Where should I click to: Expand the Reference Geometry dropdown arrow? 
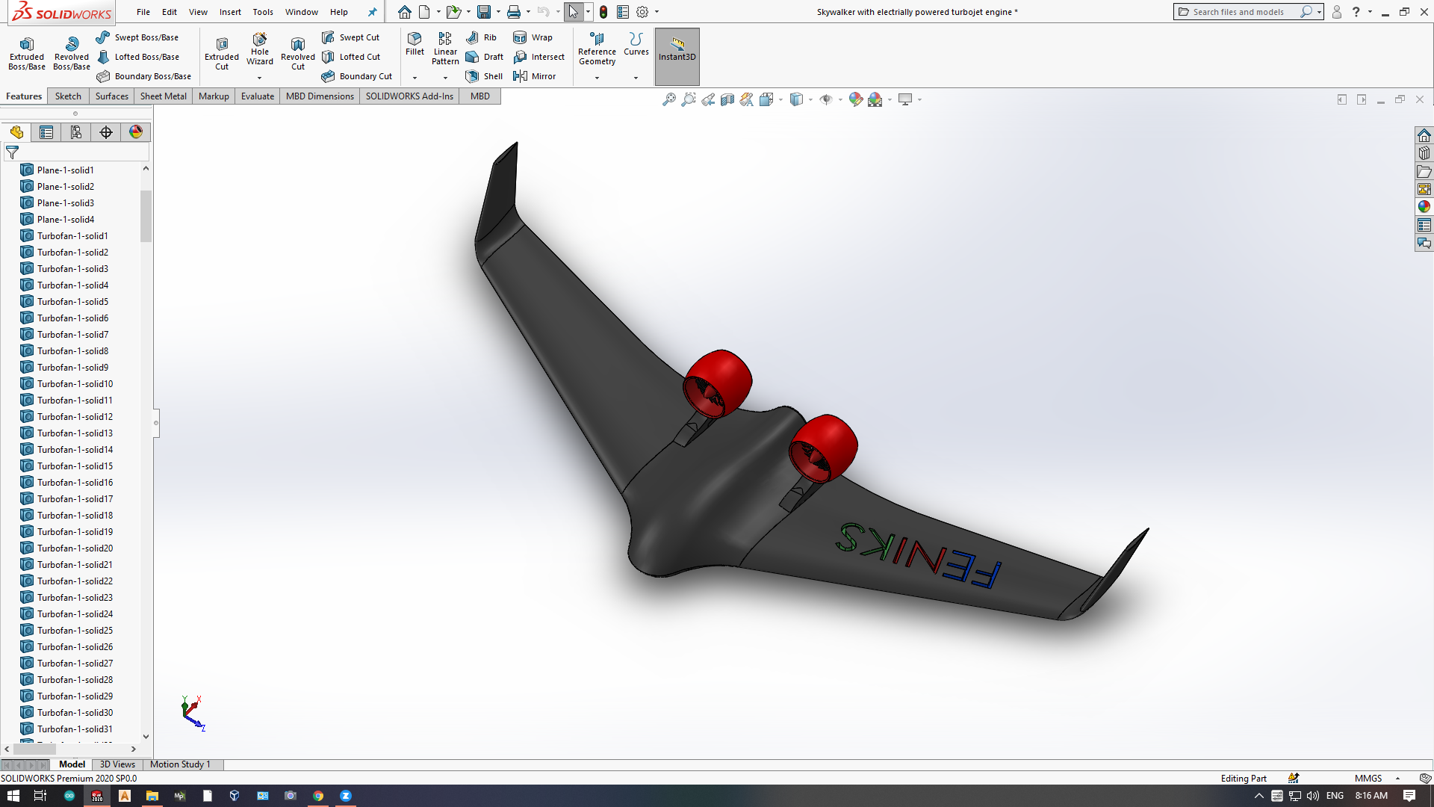click(597, 78)
